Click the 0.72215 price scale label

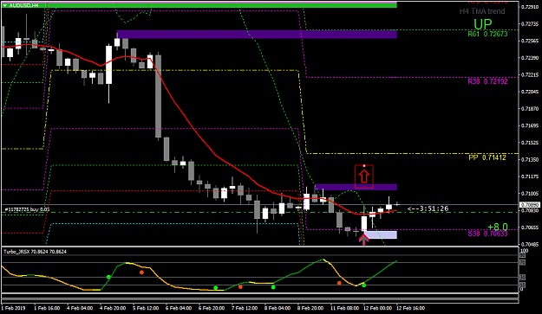coord(530,74)
